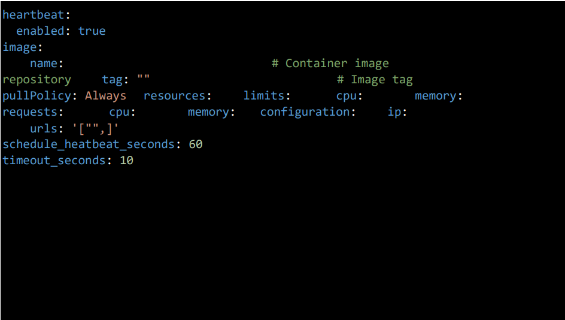This screenshot has height=320, width=565.
Task: Click the memory key after limits cpu
Action: click(x=436, y=96)
